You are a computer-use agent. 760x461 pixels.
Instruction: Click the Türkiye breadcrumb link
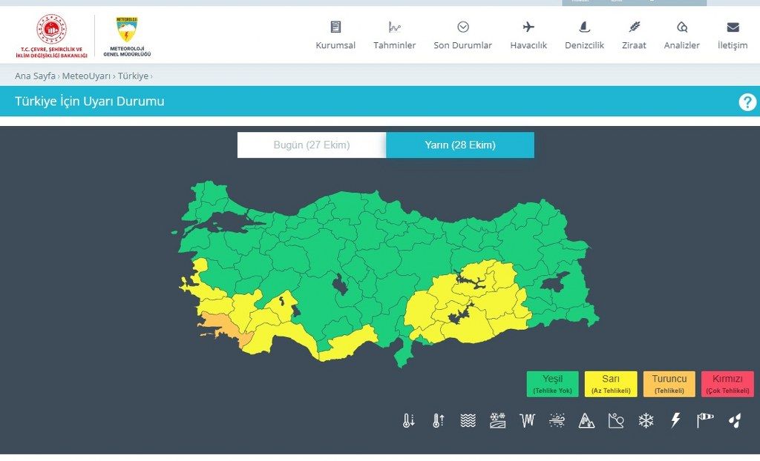point(133,76)
